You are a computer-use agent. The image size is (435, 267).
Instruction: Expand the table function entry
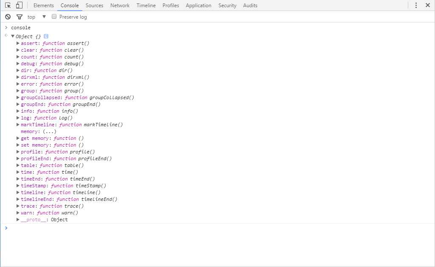coord(18,165)
